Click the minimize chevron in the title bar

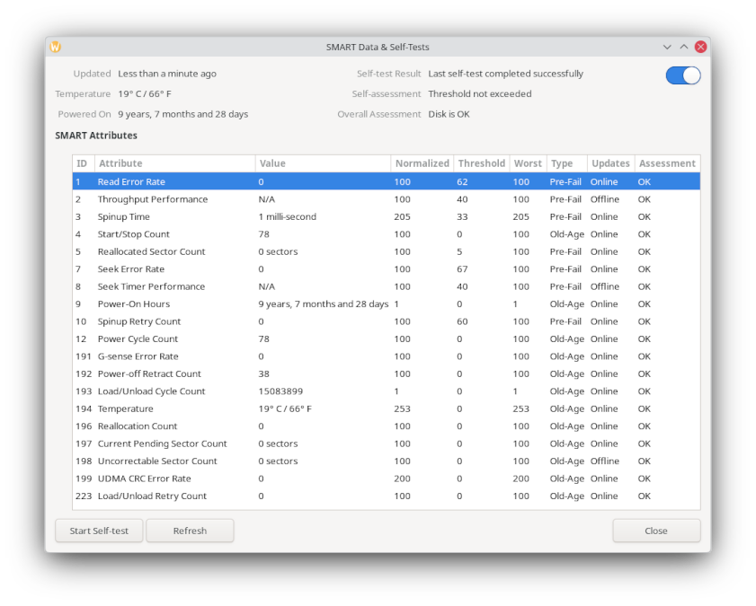point(667,47)
